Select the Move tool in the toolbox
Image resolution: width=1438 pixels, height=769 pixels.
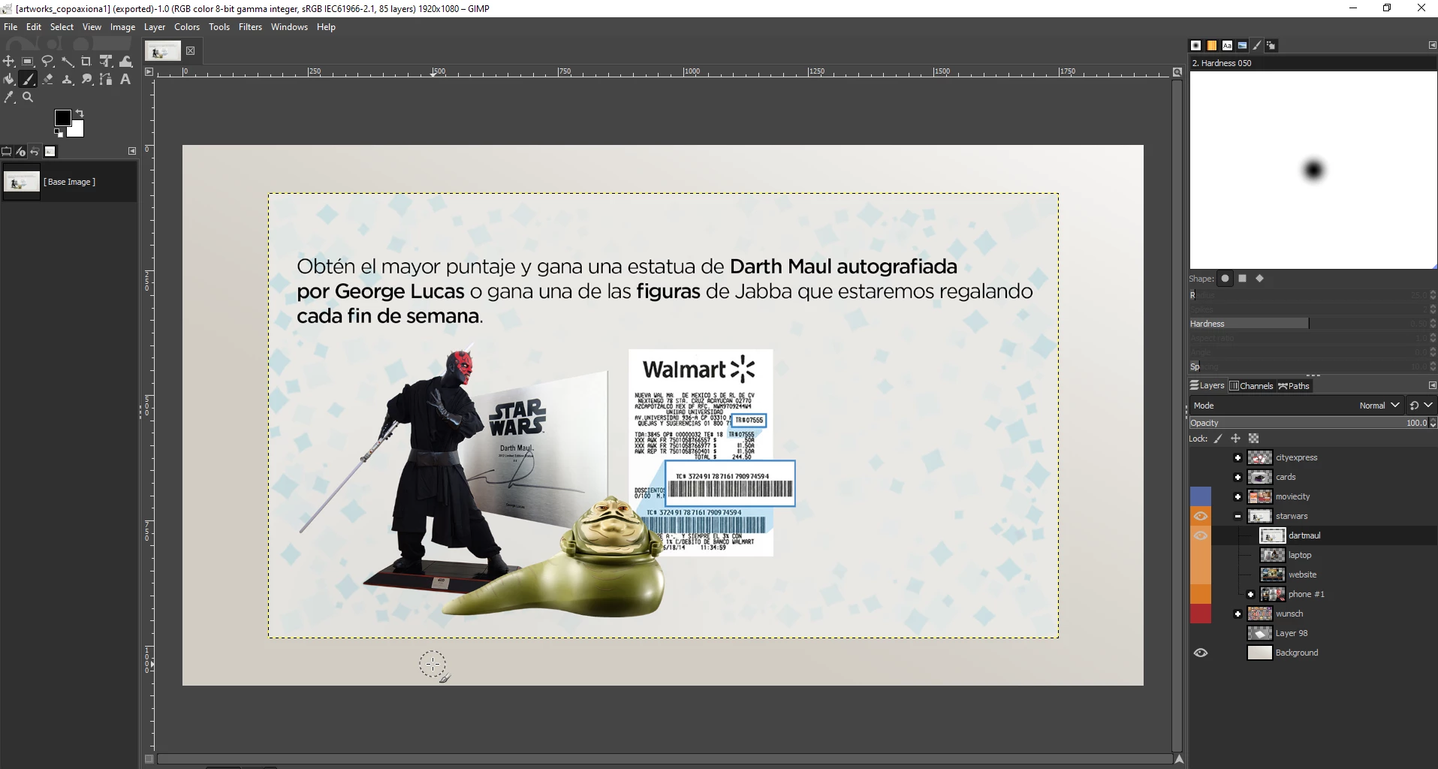9,62
